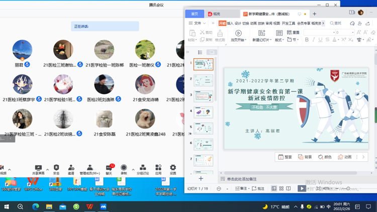Expand more ribbon tabs arrow after 稻壳资
Screen dimensions: 377x212
tap(323, 23)
